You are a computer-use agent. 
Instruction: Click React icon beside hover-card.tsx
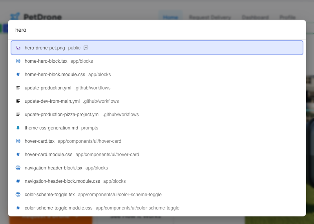[18, 141]
